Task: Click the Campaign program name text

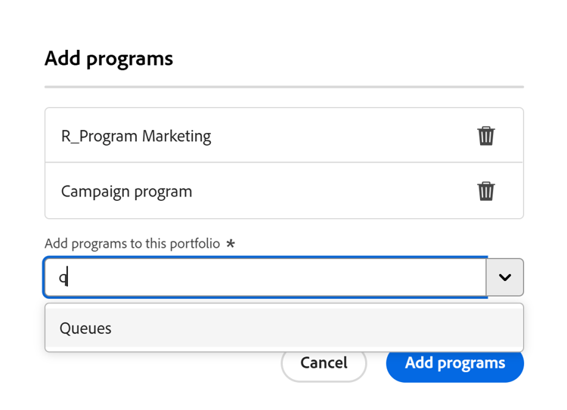Action: point(126,191)
